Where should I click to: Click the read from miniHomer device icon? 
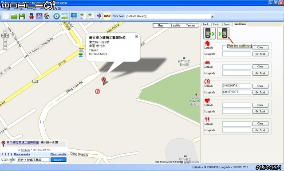(209, 33)
